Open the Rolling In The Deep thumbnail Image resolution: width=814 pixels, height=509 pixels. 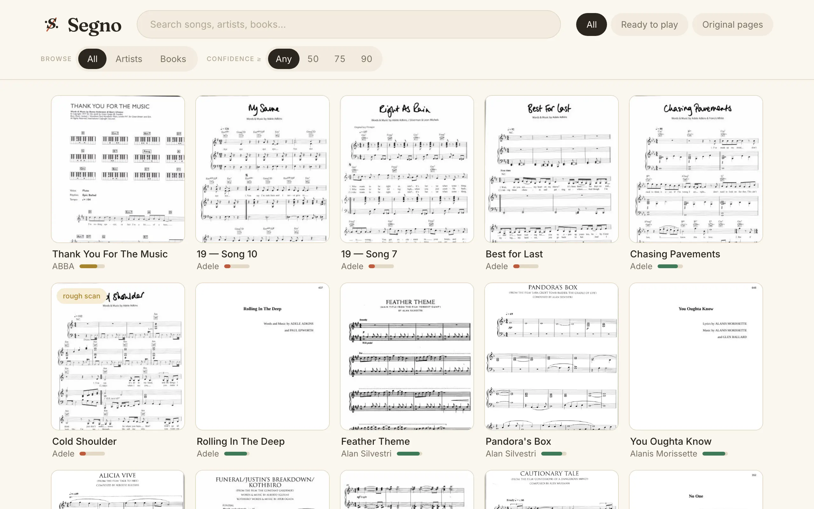coord(262,357)
